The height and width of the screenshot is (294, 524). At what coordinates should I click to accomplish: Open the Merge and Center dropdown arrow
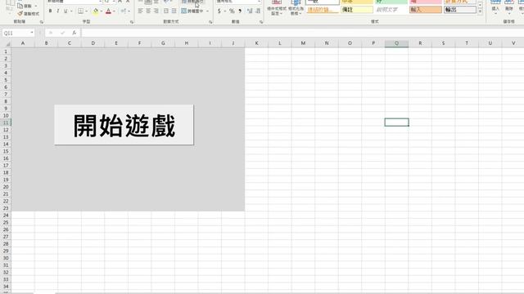click(207, 11)
